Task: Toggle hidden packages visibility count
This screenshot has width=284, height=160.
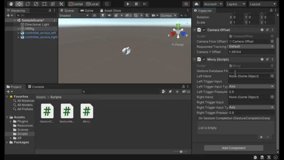Action: [x=186, y=92]
